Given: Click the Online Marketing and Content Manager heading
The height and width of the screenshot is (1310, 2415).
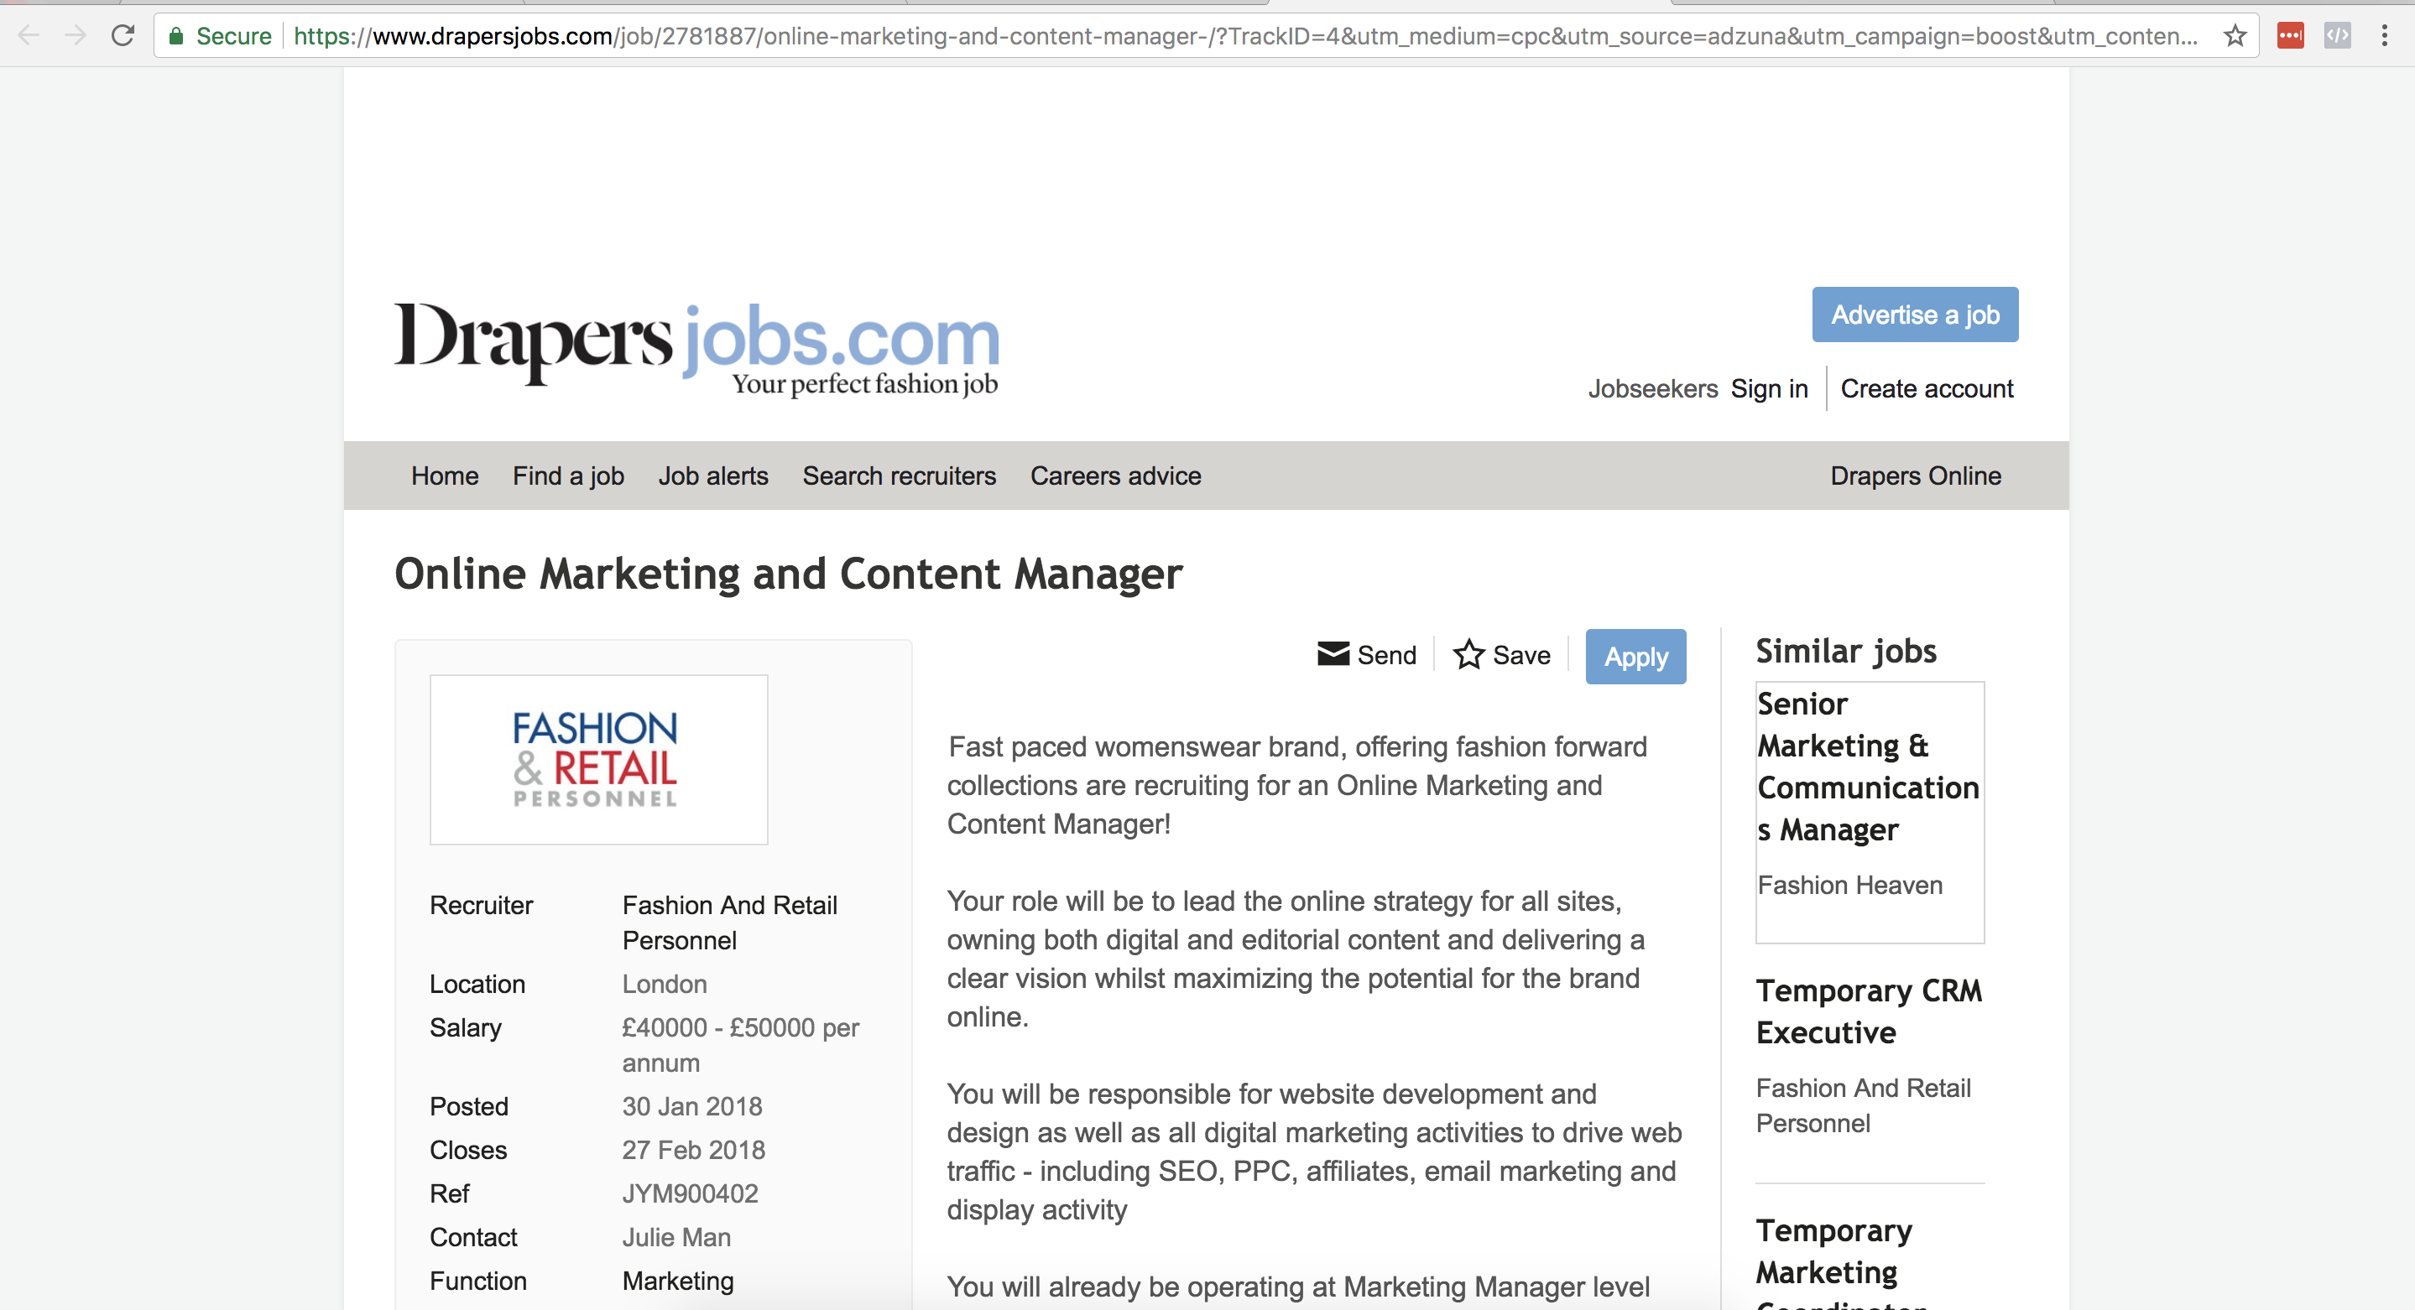Looking at the screenshot, I should click(787, 573).
